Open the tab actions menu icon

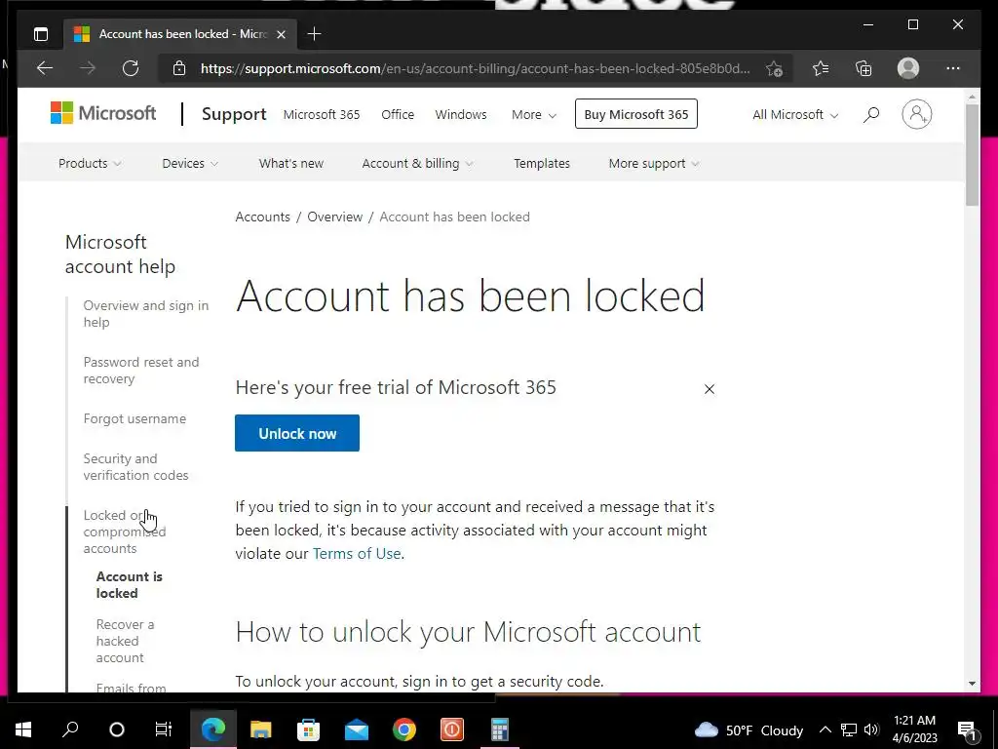[41, 34]
